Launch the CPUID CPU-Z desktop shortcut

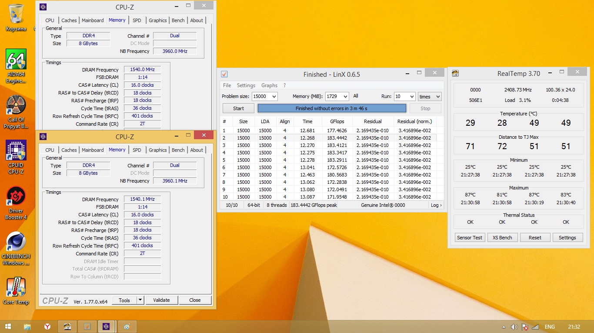(16, 157)
